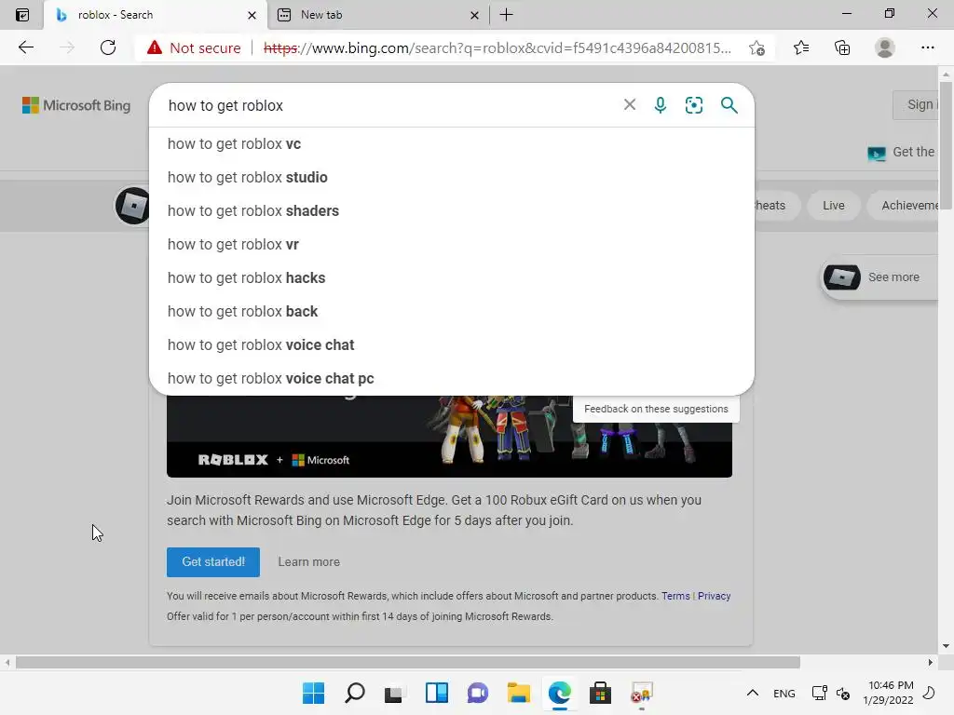Open visual search camera icon
This screenshot has width=954, height=715.
click(x=693, y=105)
